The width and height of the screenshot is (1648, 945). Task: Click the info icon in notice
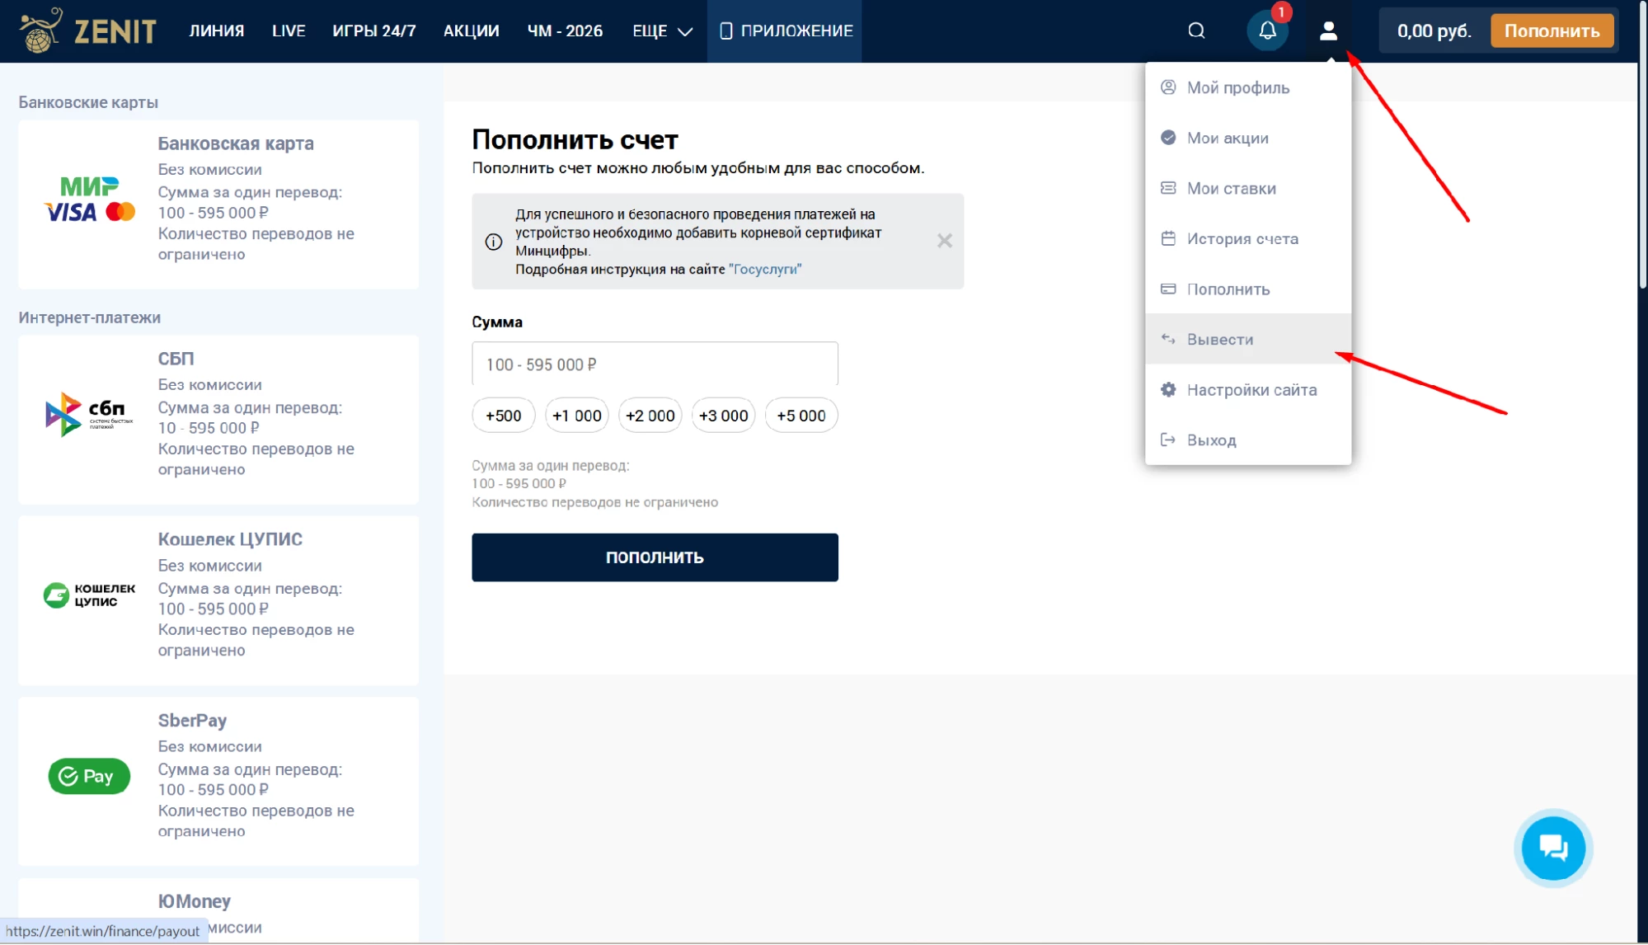[x=493, y=242]
